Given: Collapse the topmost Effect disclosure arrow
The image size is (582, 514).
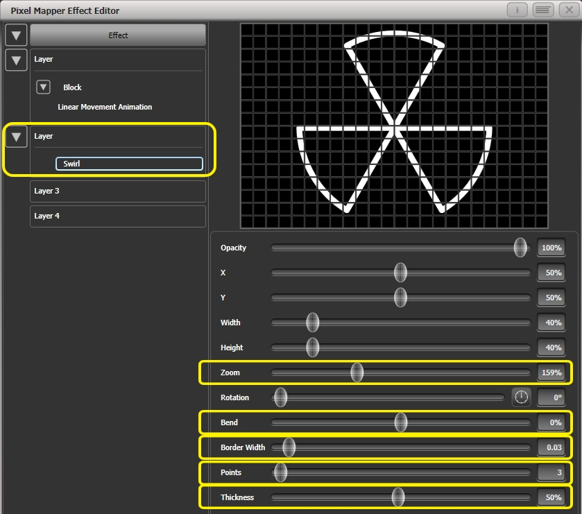Looking at the screenshot, I should click(15, 35).
